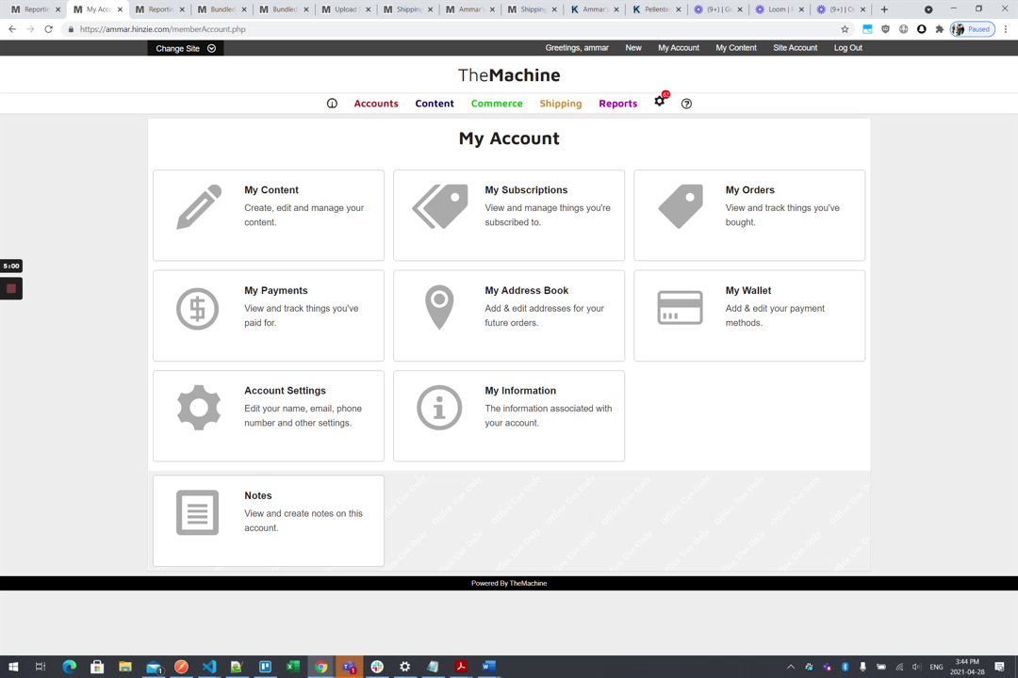
Task: Click the New link in top bar
Action: [x=633, y=48]
